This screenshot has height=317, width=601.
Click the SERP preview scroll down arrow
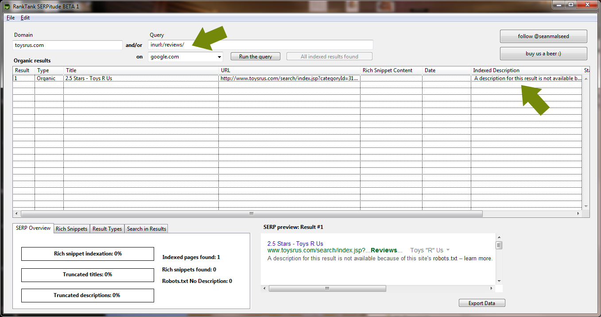coord(499,281)
